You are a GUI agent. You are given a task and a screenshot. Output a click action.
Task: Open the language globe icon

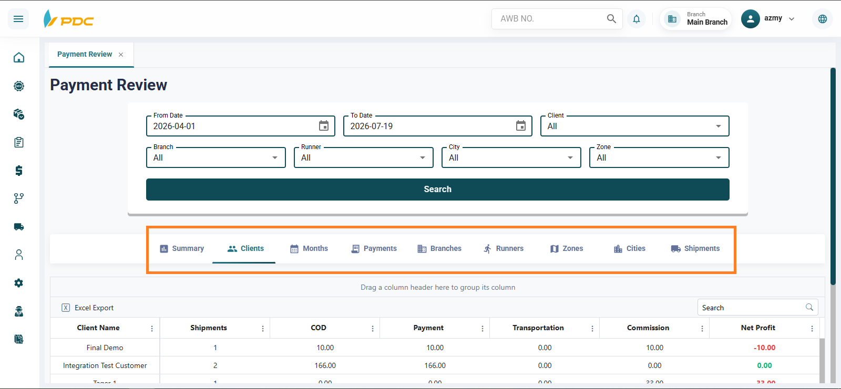tap(823, 19)
